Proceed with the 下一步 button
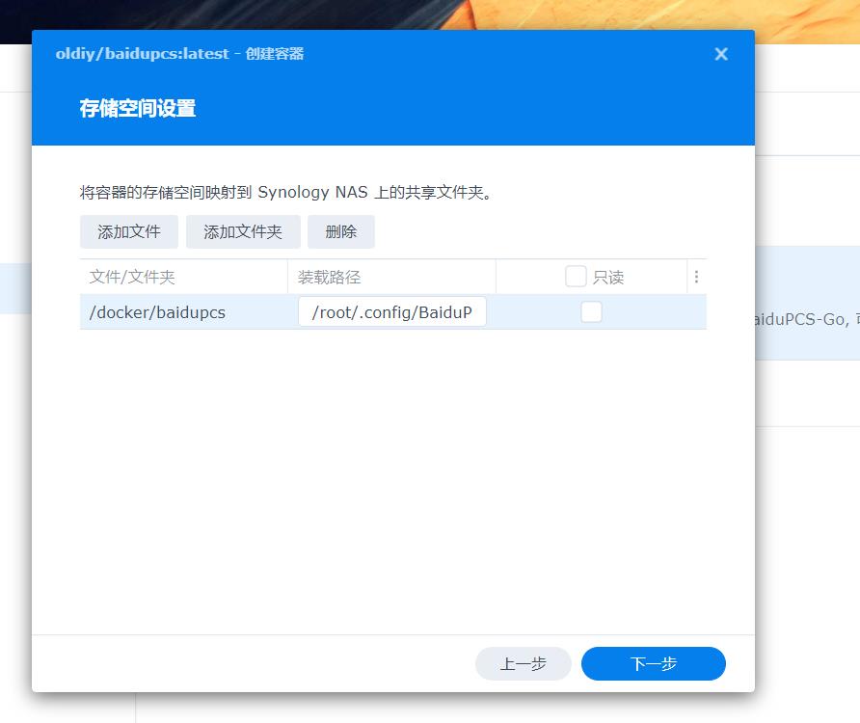860x723 pixels. point(653,663)
